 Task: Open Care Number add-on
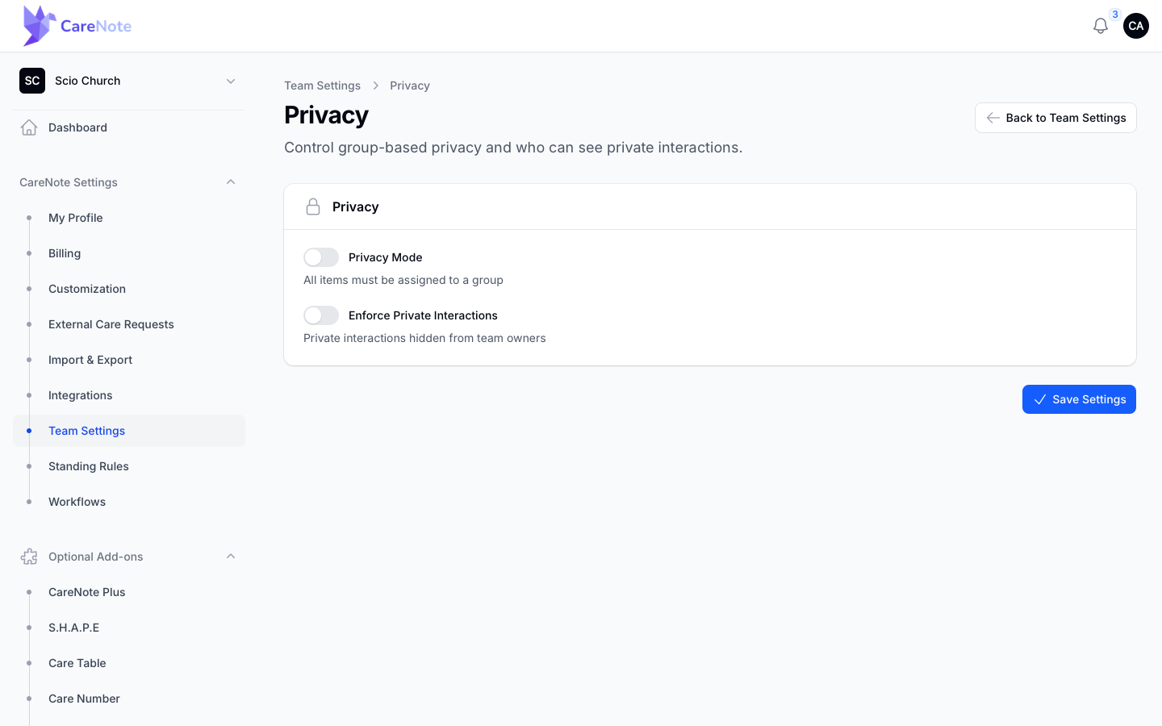(x=129, y=699)
